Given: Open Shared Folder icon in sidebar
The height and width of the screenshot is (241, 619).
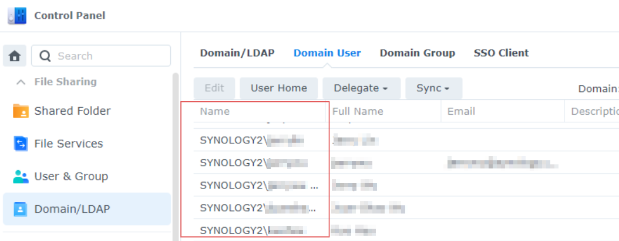Looking at the screenshot, I should tap(21, 111).
